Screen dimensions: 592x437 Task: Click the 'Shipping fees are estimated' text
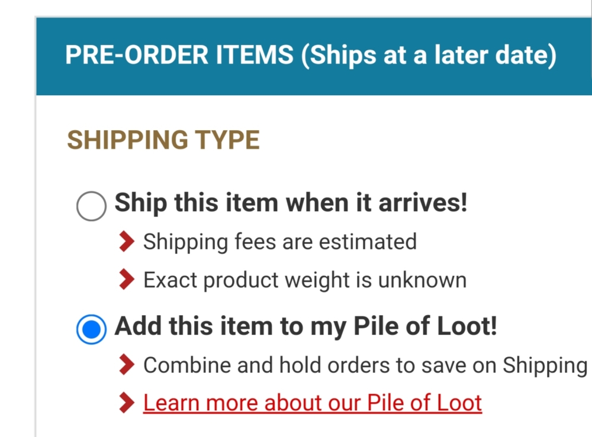[280, 242]
